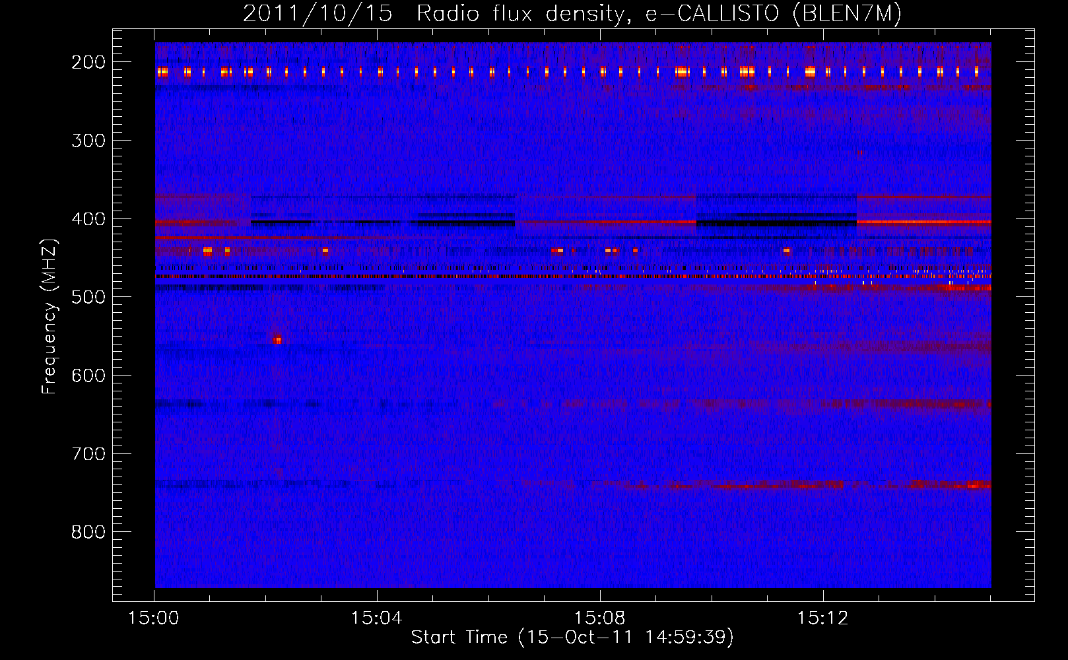
Task: Click the 200 MHz axis tick label
Action: click(x=88, y=62)
